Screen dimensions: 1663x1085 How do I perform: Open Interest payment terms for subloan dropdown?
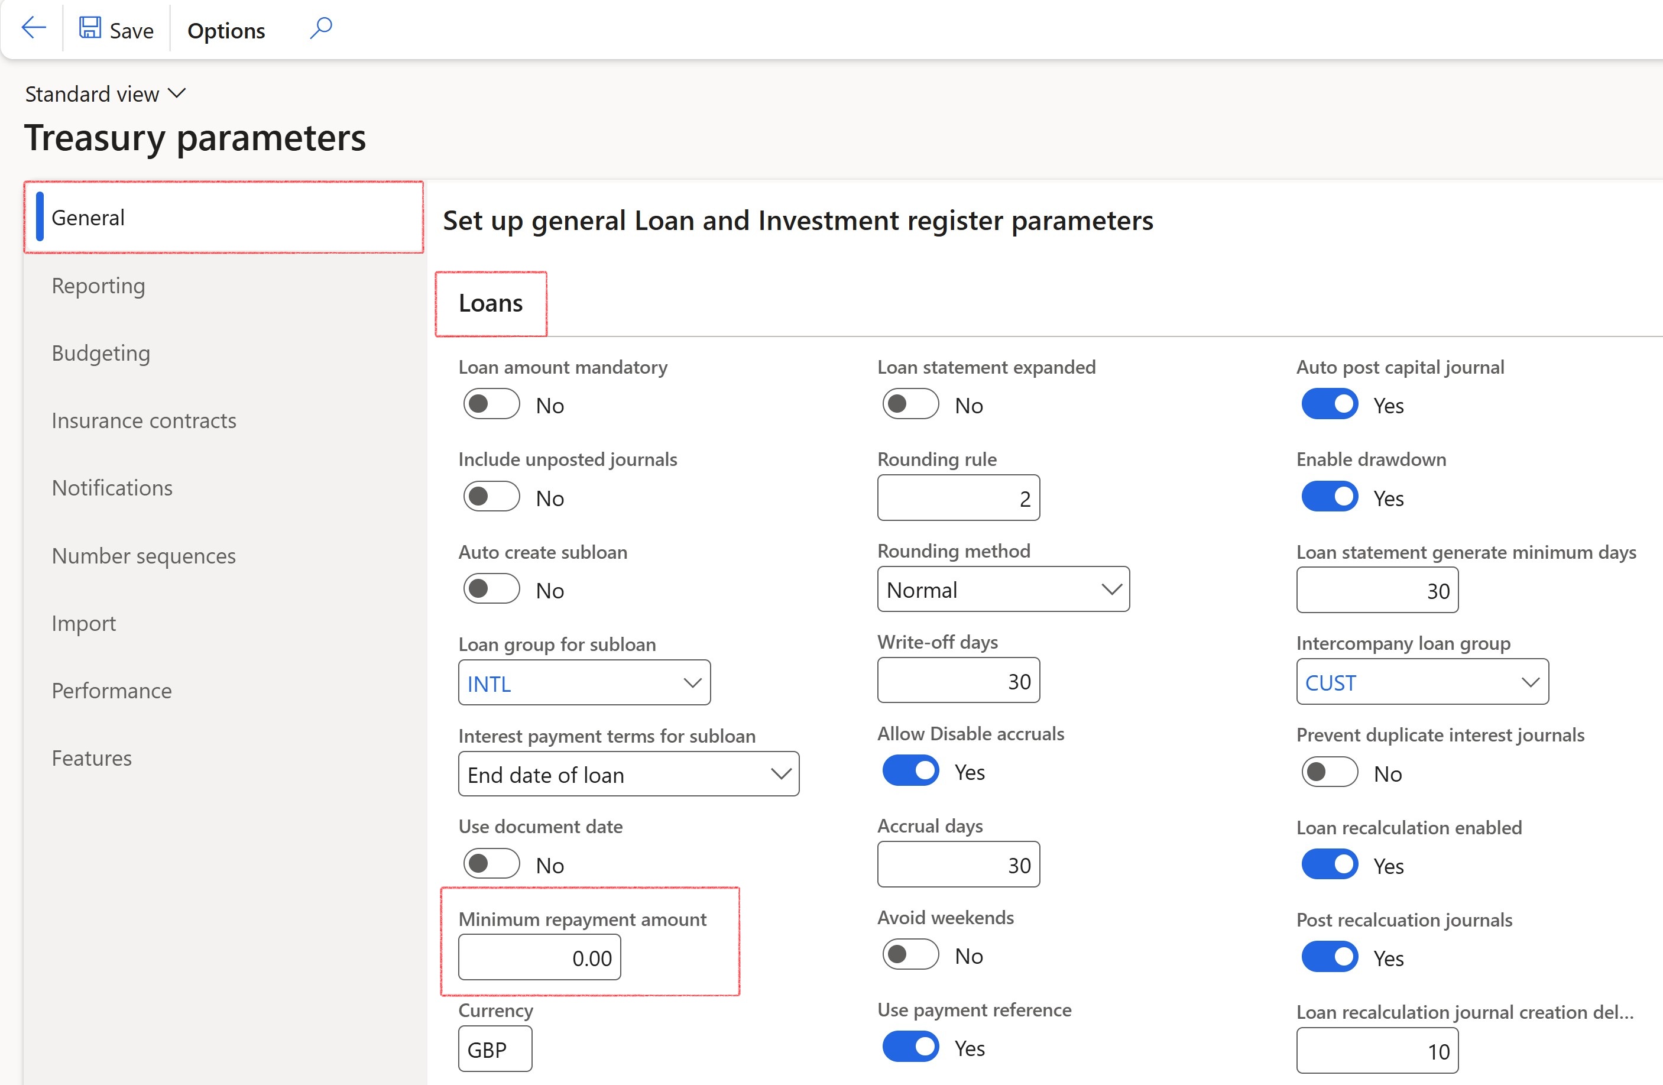(781, 774)
